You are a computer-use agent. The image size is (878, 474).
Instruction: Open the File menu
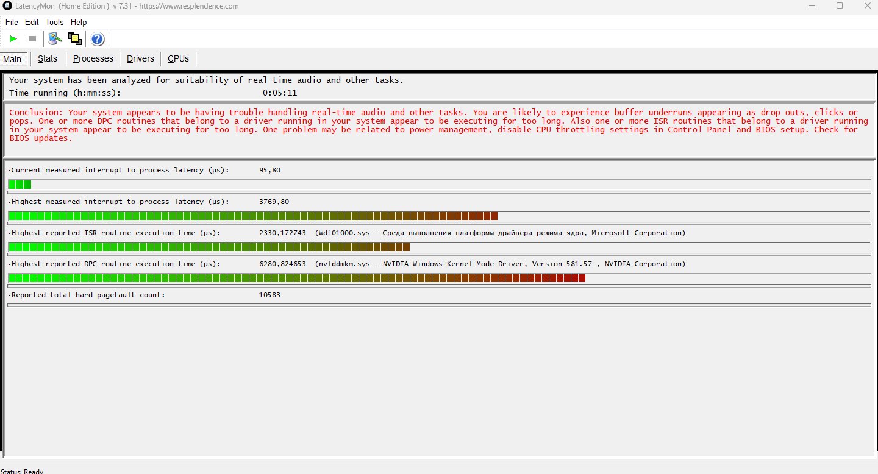point(12,22)
